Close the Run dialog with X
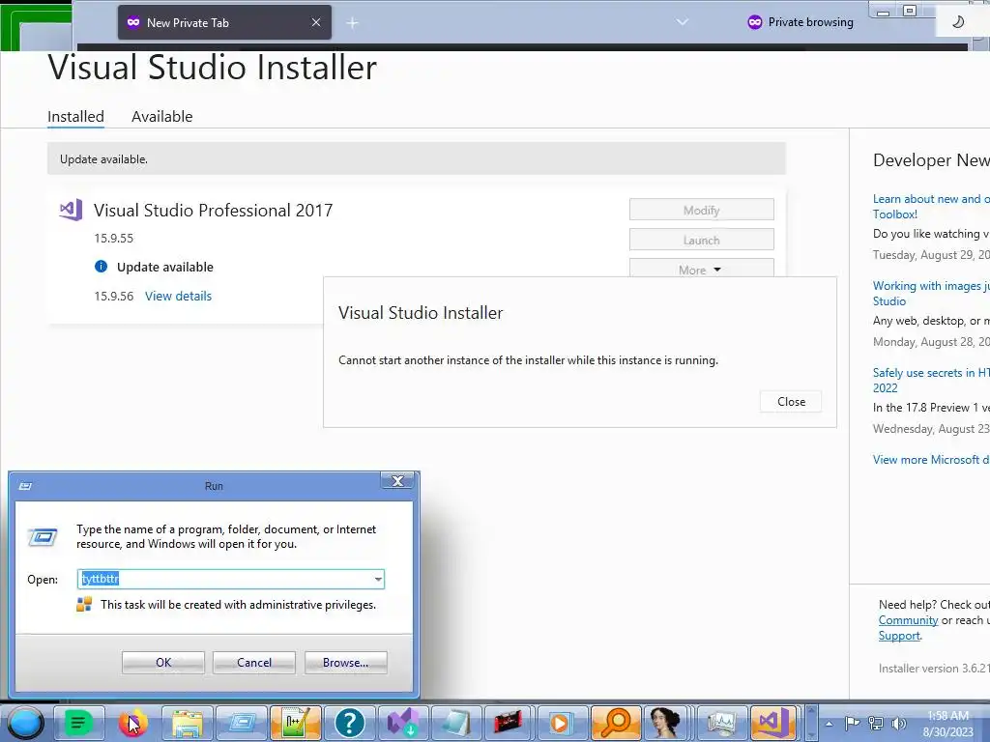Viewport: 990px width, 742px height. [397, 481]
